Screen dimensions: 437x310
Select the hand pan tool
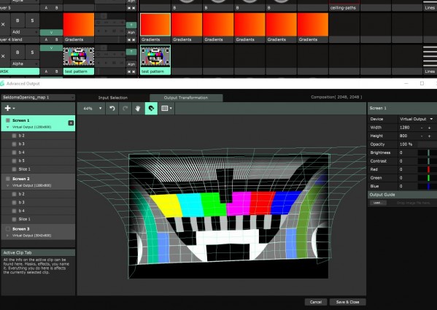pos(138,109)
